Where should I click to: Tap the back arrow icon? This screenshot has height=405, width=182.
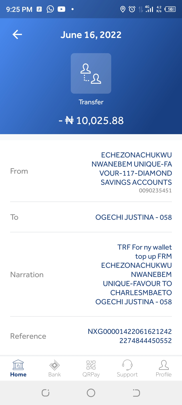[x=17, y=34]
